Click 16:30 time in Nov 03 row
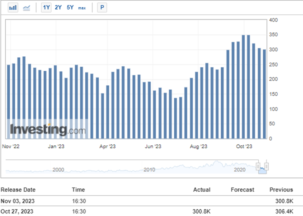303x216 pixels. [79, 201]
